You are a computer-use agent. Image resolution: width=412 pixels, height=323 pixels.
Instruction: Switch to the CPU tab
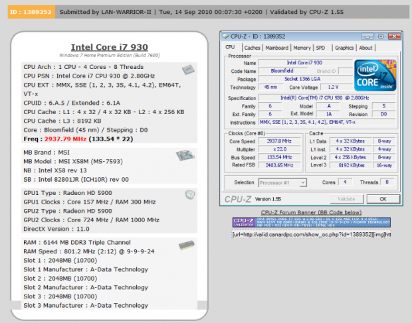coord(230,47)
